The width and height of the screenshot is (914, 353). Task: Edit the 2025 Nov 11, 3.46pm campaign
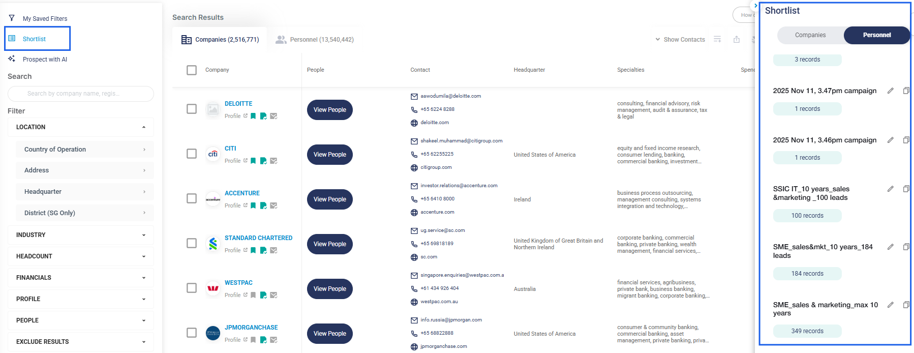(x=891, y=140)
